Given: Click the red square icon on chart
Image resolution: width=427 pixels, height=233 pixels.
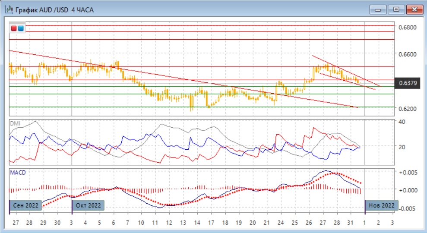Looking at the screenshot, I should [x=14, y=28].
